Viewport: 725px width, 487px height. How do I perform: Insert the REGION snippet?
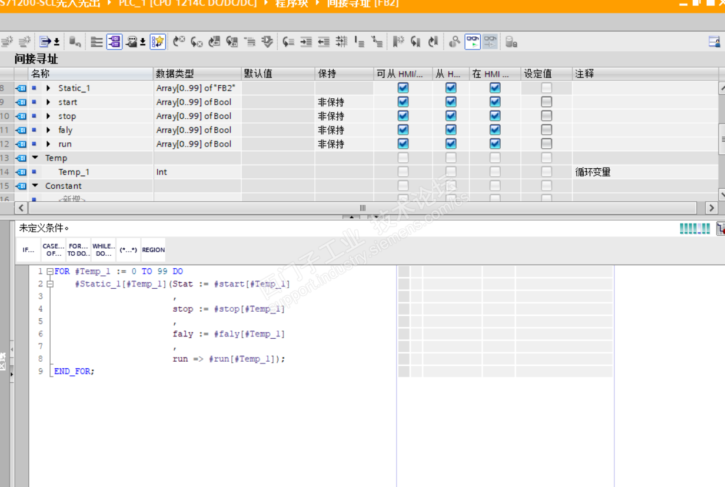(153, 250)
